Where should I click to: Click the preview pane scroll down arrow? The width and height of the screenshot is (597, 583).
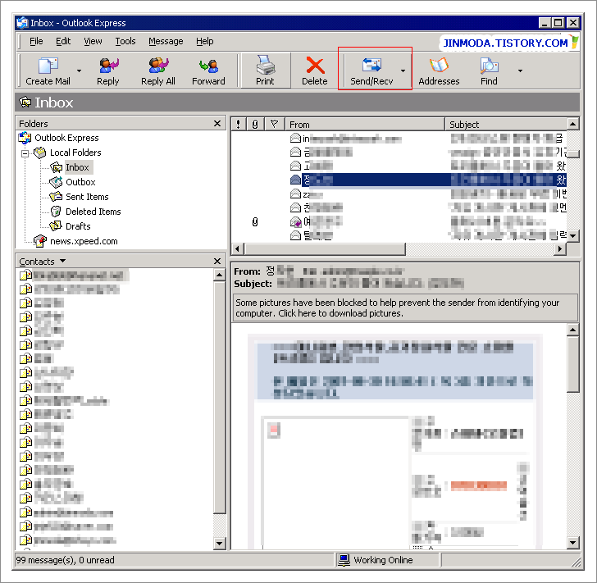click(573, 542)
